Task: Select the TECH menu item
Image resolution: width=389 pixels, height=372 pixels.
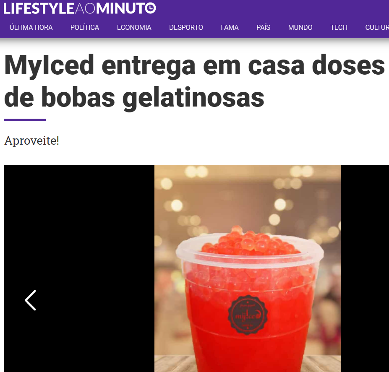Action: pyautogui.click(x=339, y=27)
